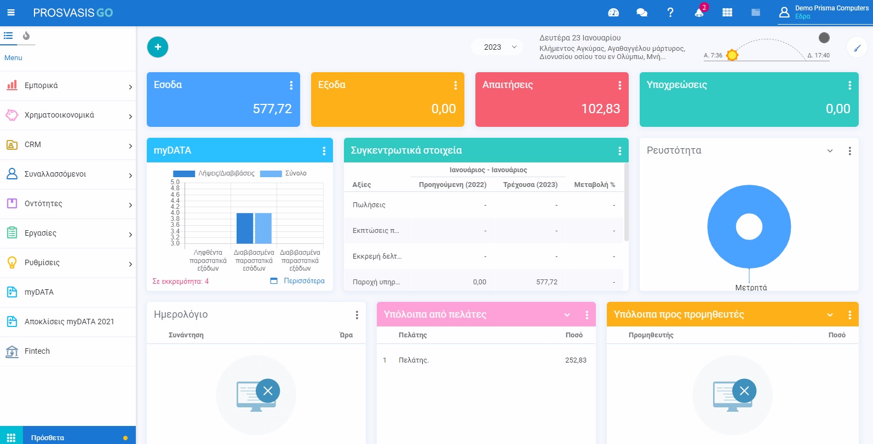Open options menu of Ημερολόγιο widget
The height and width of the screenshot is (444, 873).
(357, 315)
